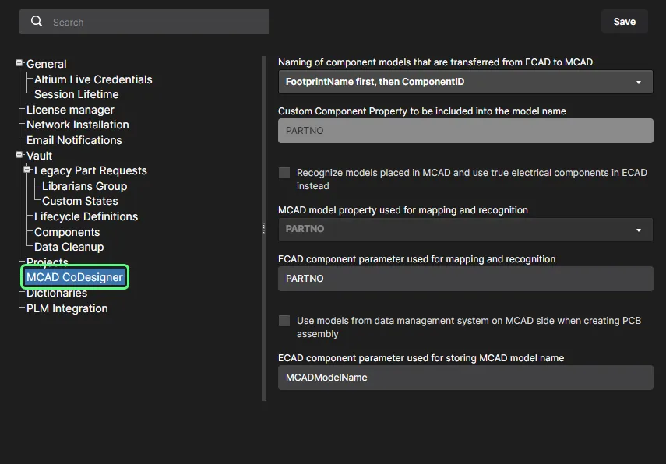This screenshot has height=464, width=666.
Task: Collapse the General tree node
Action: pos(19,64)
